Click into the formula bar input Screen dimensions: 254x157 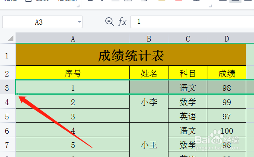point(192,22)
